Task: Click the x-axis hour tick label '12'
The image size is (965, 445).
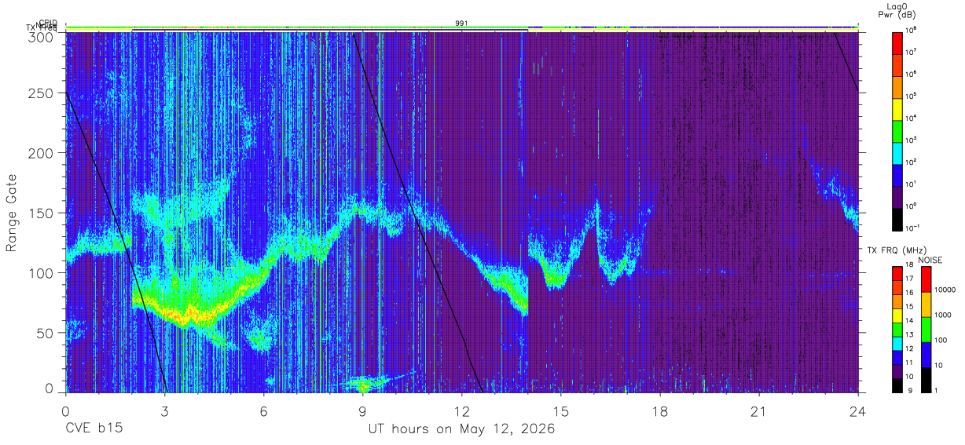Action: click(x=462, y=411)
